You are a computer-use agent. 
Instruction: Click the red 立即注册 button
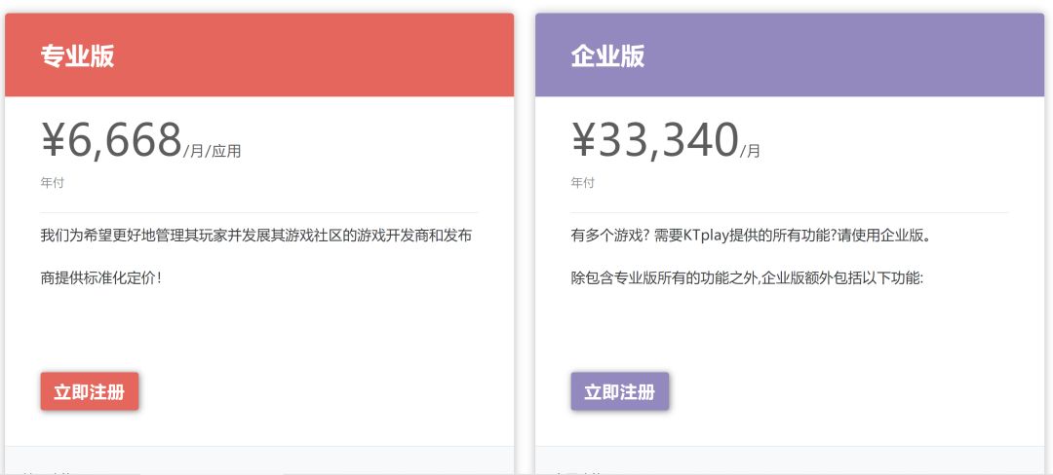90,392
